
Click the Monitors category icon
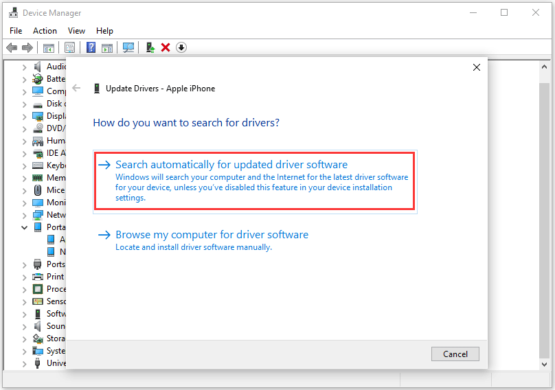[38, 203]
